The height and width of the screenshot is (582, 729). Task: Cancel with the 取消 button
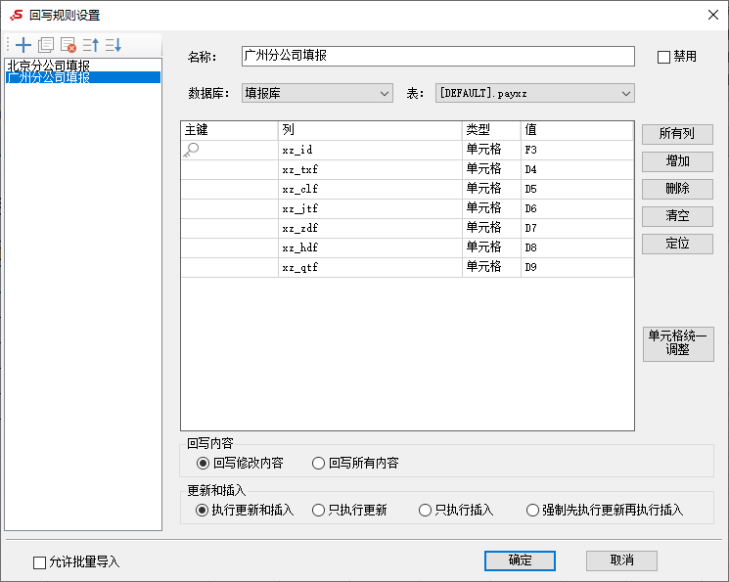point(621,560)
